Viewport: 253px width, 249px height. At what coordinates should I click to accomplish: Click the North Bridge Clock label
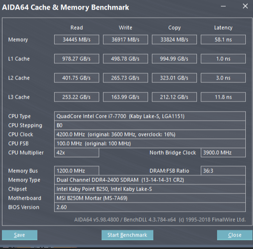pos(173,153)
